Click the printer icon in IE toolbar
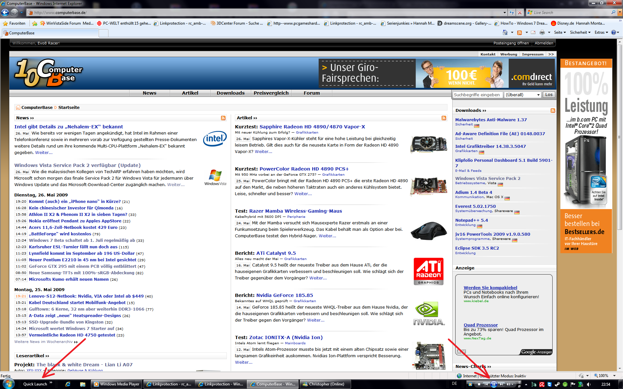623x389 pixels. 542,32
